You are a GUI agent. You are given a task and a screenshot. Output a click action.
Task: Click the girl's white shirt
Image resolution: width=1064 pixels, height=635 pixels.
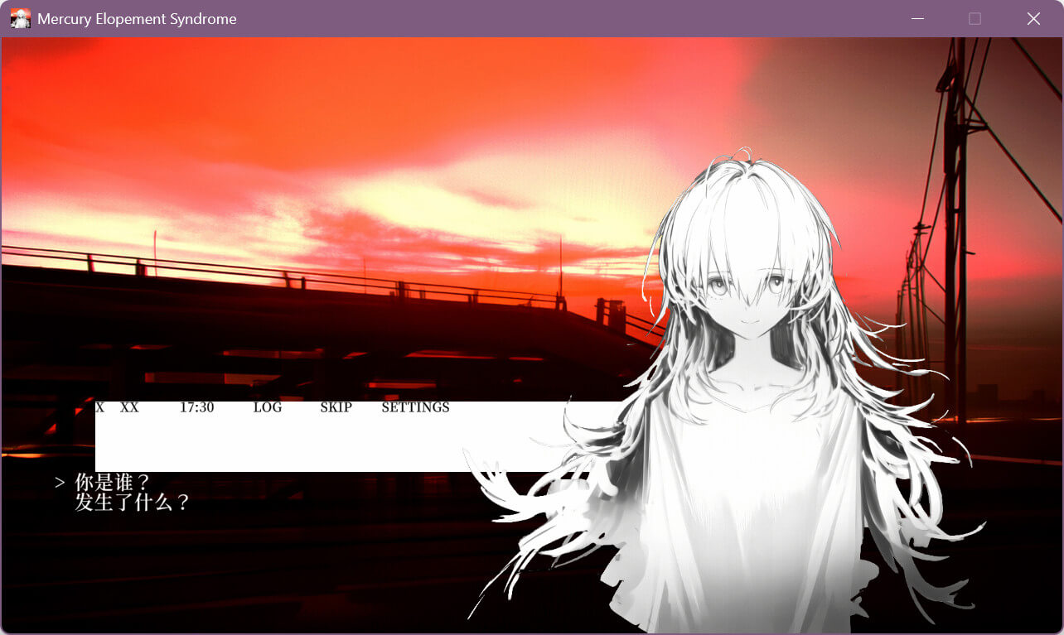click(746, 497)
